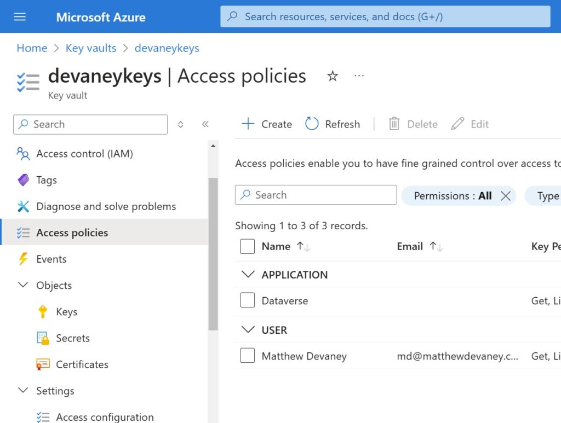Go to the Home breadcrumb
This screenshot has width=561, height=423.
coord(32,48)
